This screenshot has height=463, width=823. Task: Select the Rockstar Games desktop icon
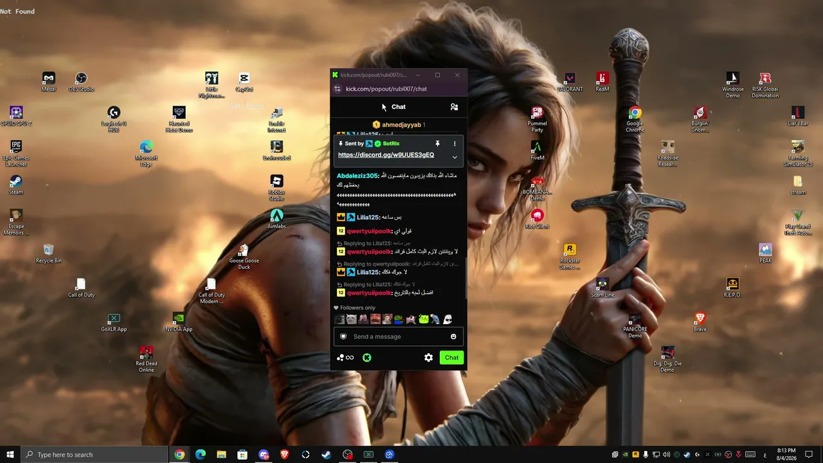point(569,257)
